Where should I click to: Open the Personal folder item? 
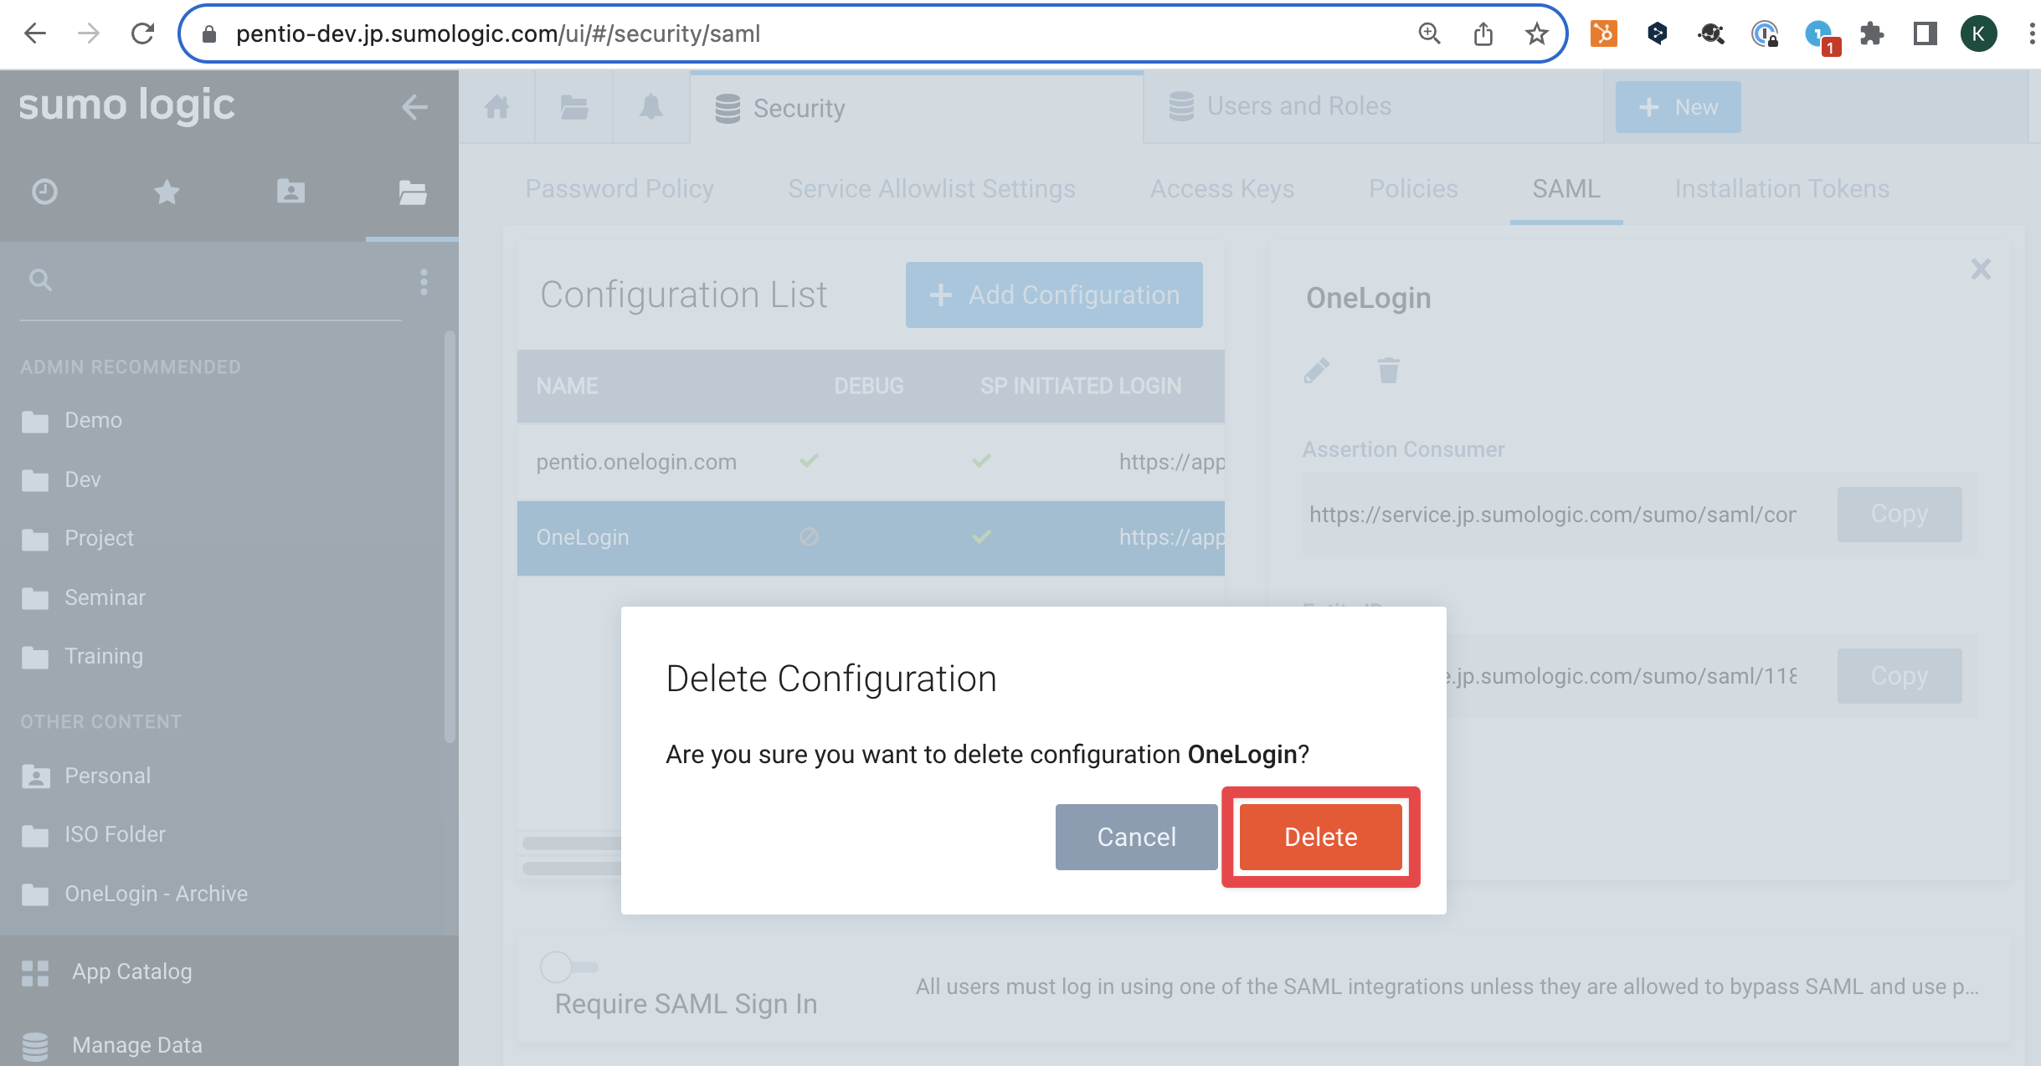point(85,776)
